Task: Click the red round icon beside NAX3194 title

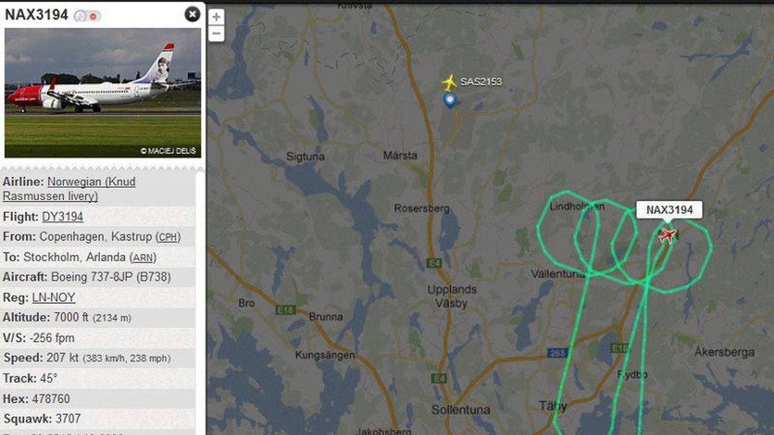Action: 94,15
